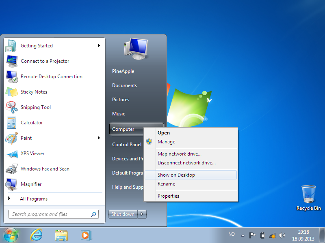Open Windows Explorer from taskbar
This screenshot has width=325, height=243.
pyautogui.click(x=61, y=235)
